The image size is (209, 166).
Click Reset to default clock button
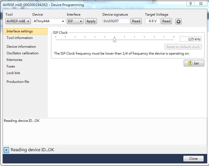tap(183, 47)
